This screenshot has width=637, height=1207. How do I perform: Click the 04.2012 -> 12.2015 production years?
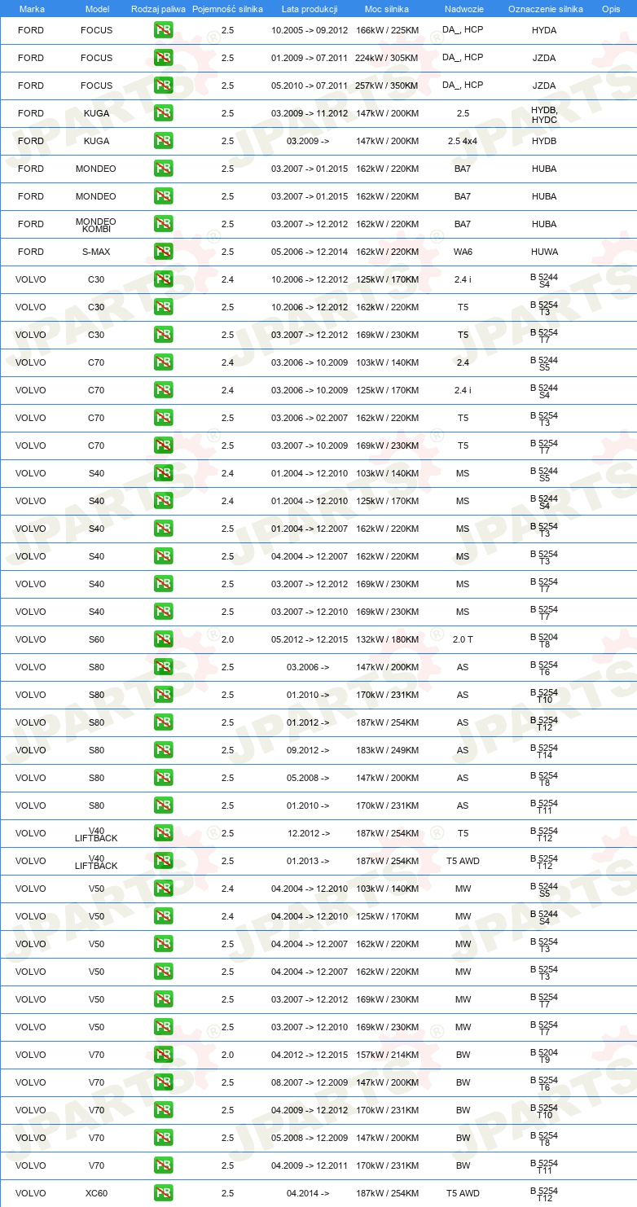click(310, 1055)
